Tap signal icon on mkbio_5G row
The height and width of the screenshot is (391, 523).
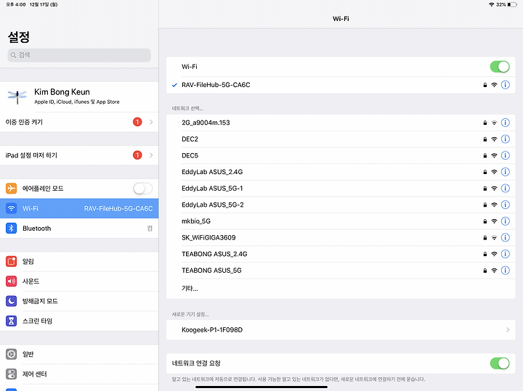pyautogui.click(x=495, y=221)
